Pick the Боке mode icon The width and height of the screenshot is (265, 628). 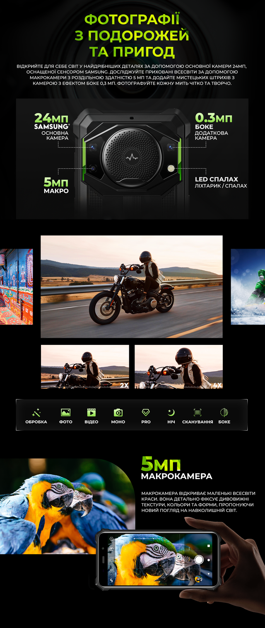[x=224, y=413]
